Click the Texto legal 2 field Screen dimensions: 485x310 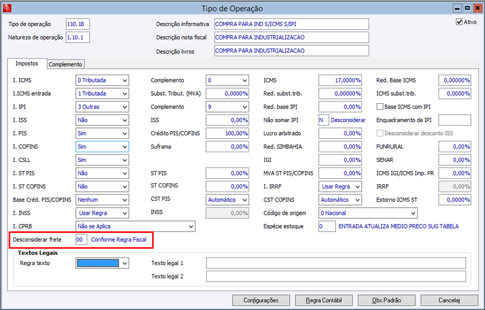[x=336, y=277]
